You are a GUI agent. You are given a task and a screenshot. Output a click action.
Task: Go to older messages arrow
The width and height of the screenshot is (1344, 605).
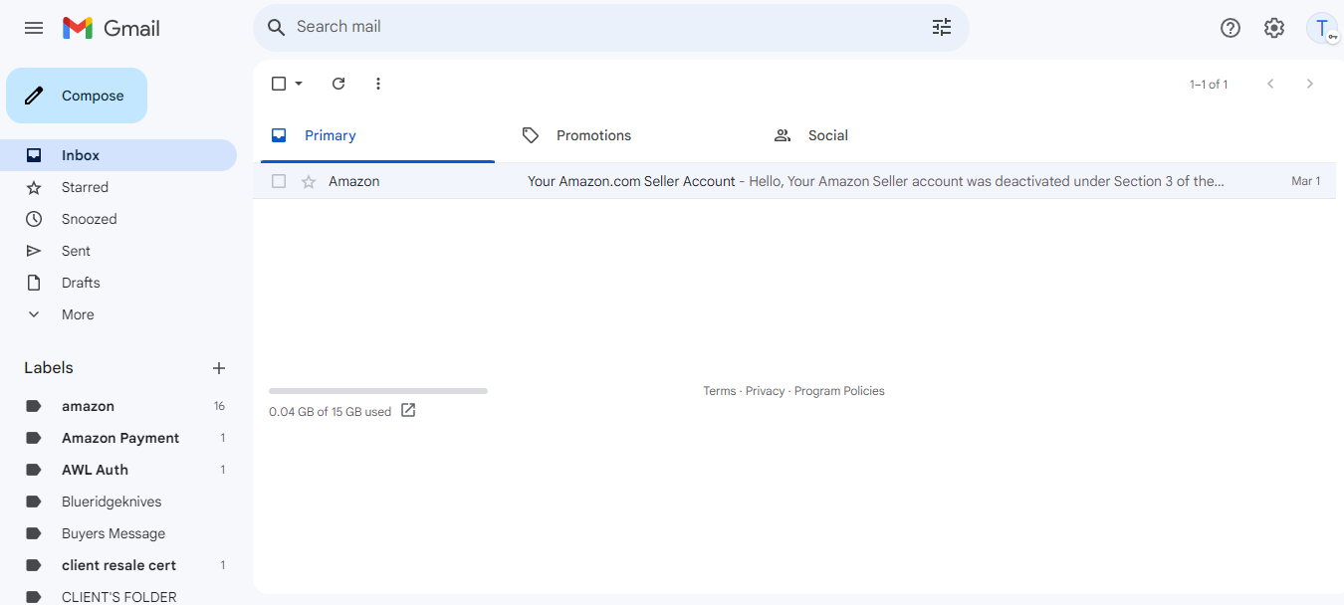1310,84
